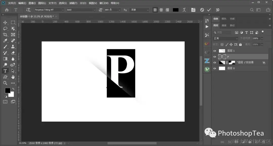
Task: Open the text color swatch
Action: (x=175, y=10)
